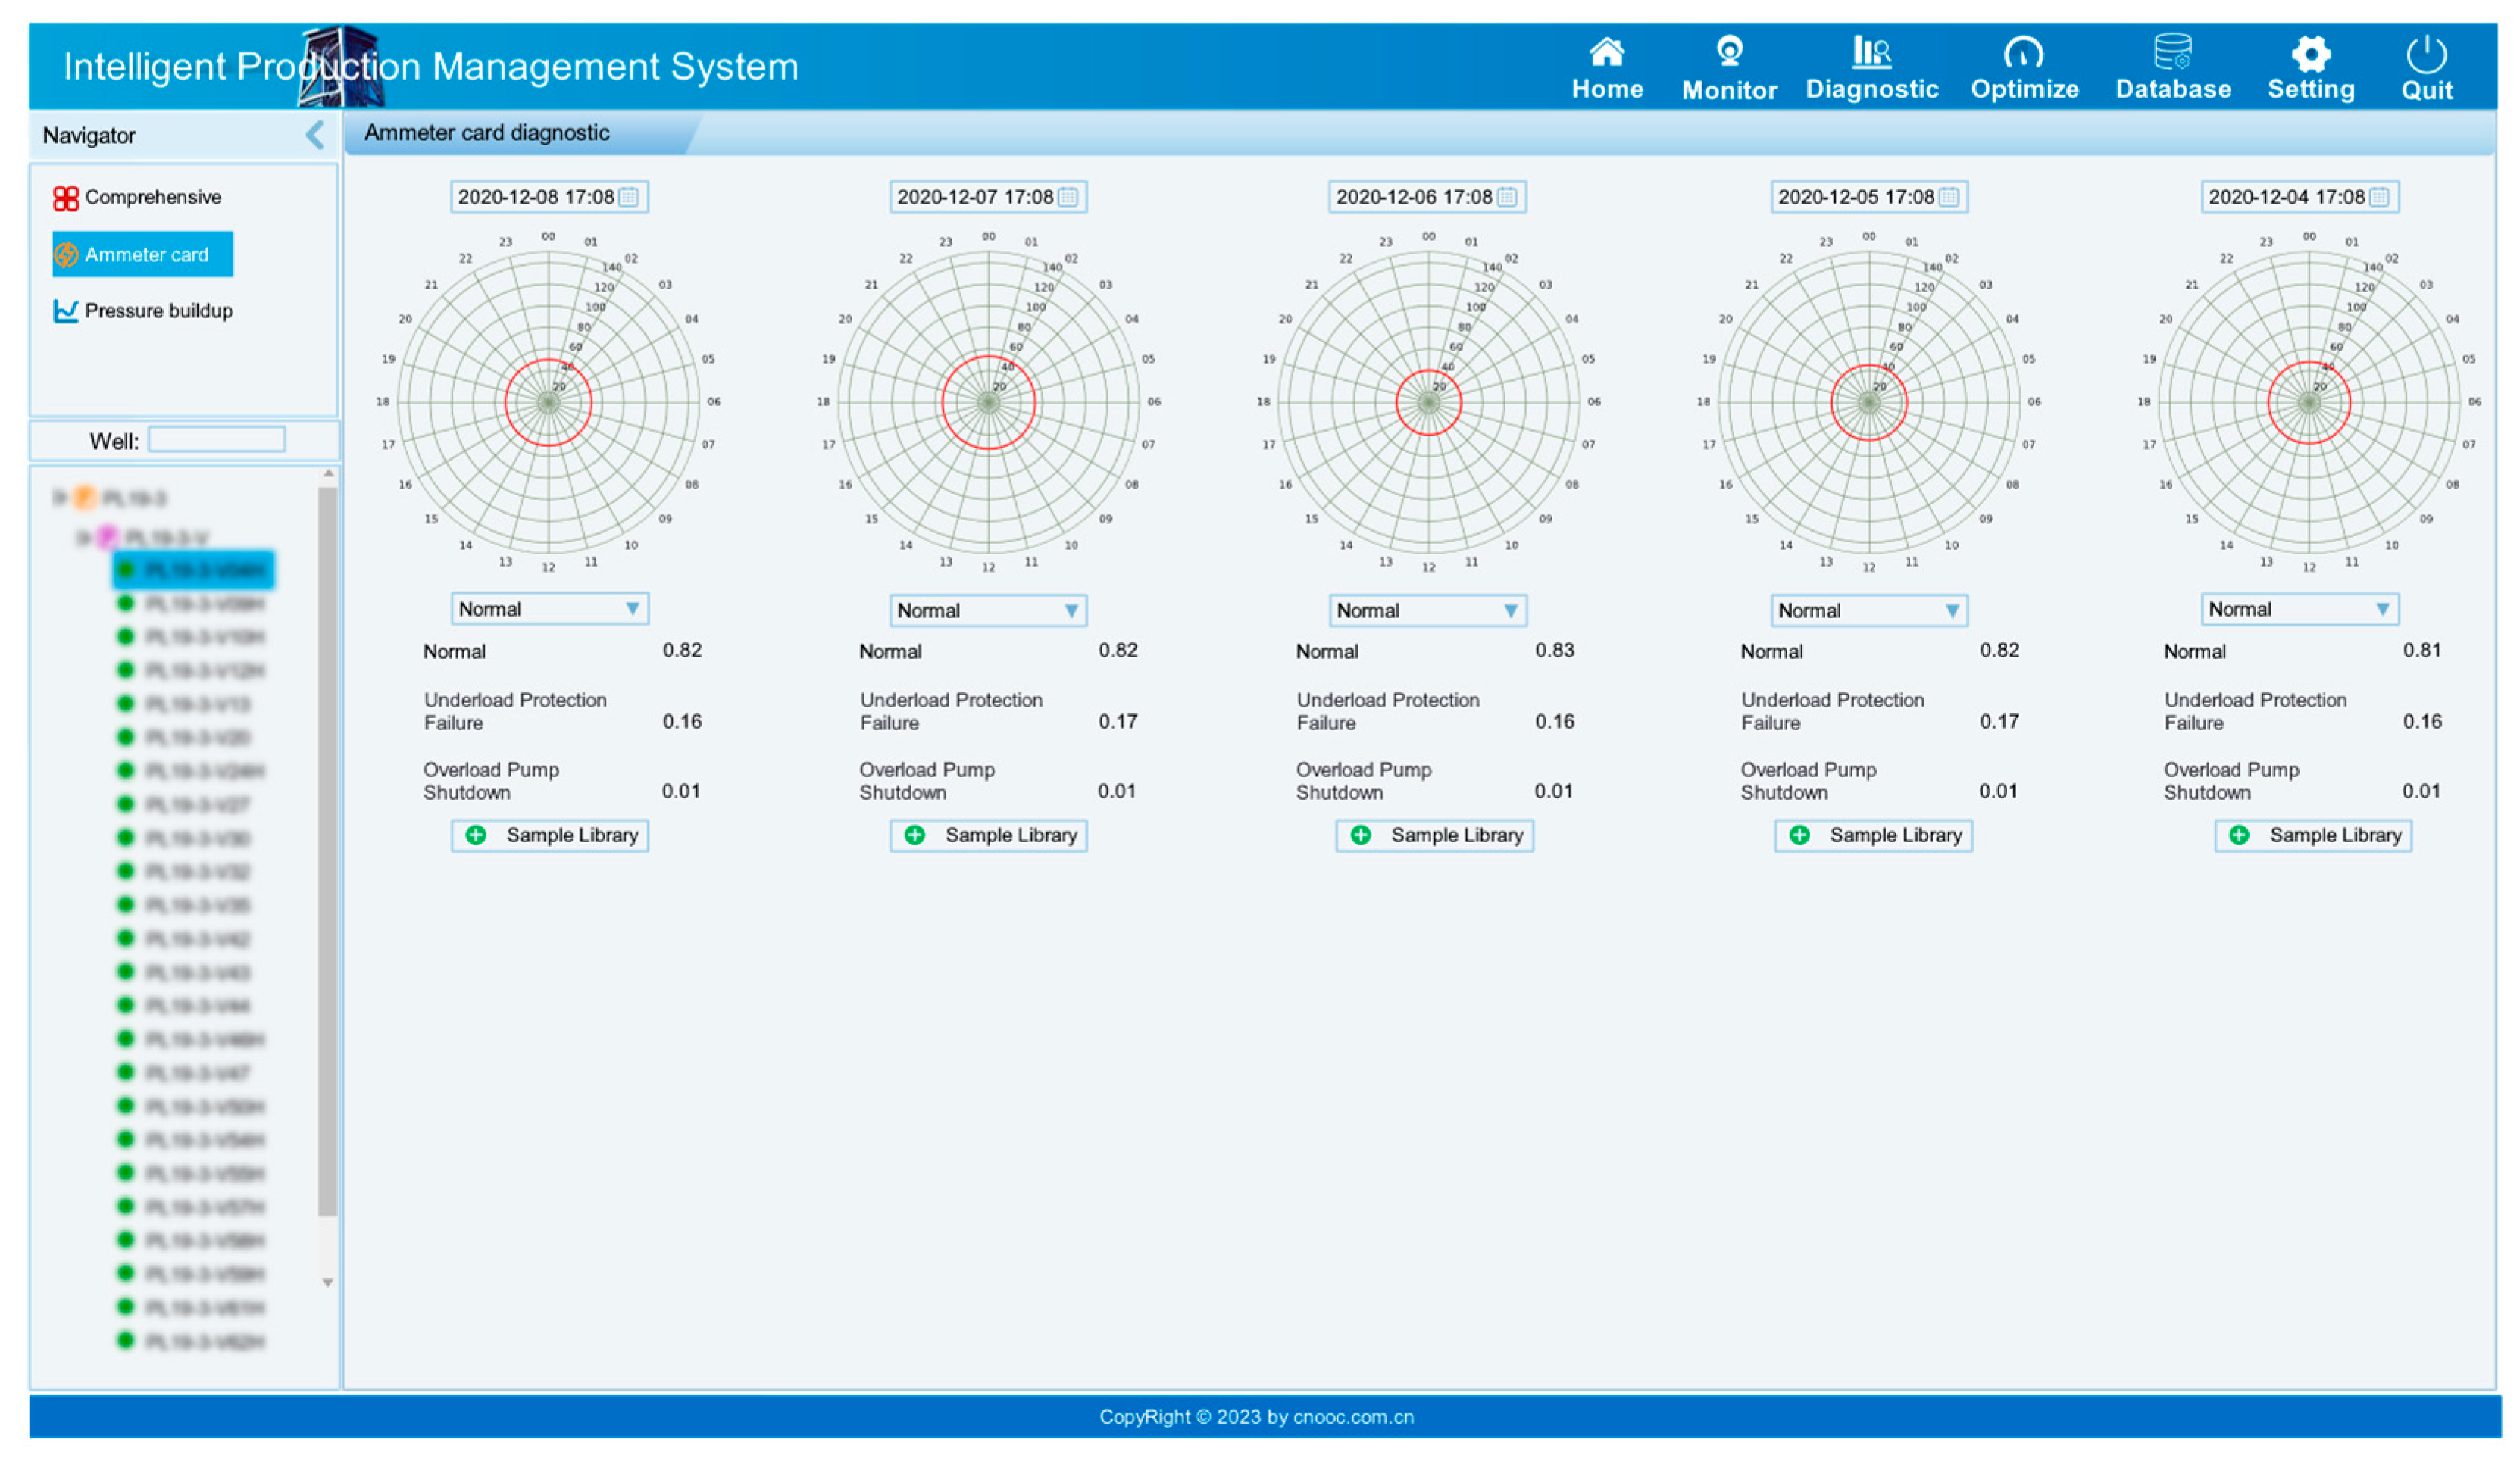
Task: Click green plus icon under 2020-12-08 card
Action: (x=477, y=835)
